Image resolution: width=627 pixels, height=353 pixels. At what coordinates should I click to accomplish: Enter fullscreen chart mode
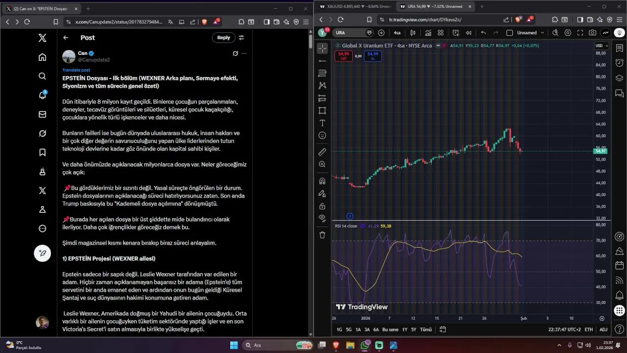click(x=580, y=33)
